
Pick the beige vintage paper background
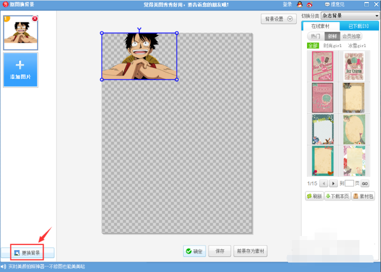354,97
